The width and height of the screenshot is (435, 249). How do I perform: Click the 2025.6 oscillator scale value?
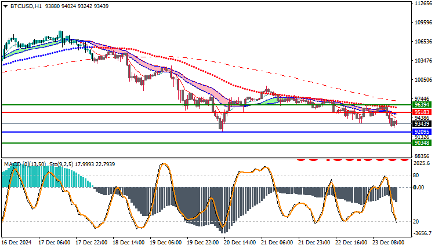click(x=422, y=163)
